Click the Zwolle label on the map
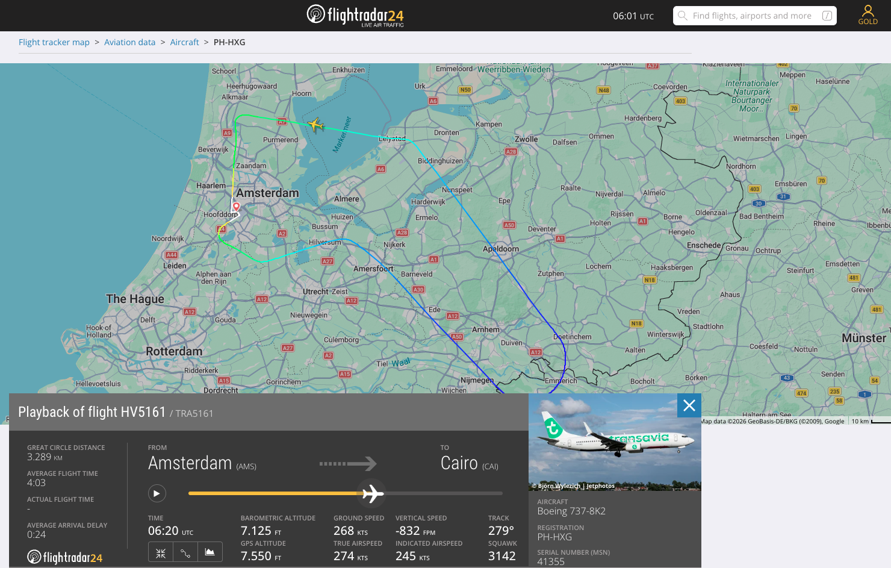 coord(526,139)
